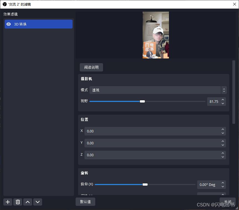Screen dimensions: 239x210
Task: Click the OBS logo in title bar
Action: pos(5,4)
